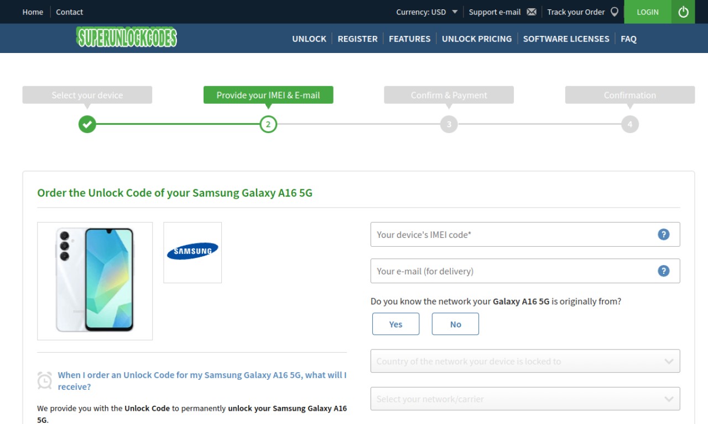Click the paragraph 'We provide you with the Unlock Code'
Image resolution: width=708 pixels, height=424 pixels.
pyautogui.click(x=192, y=414)
